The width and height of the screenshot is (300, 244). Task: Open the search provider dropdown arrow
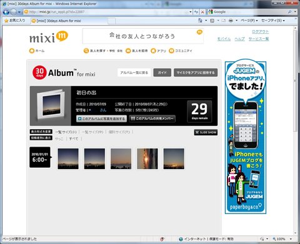pos(295,12)
